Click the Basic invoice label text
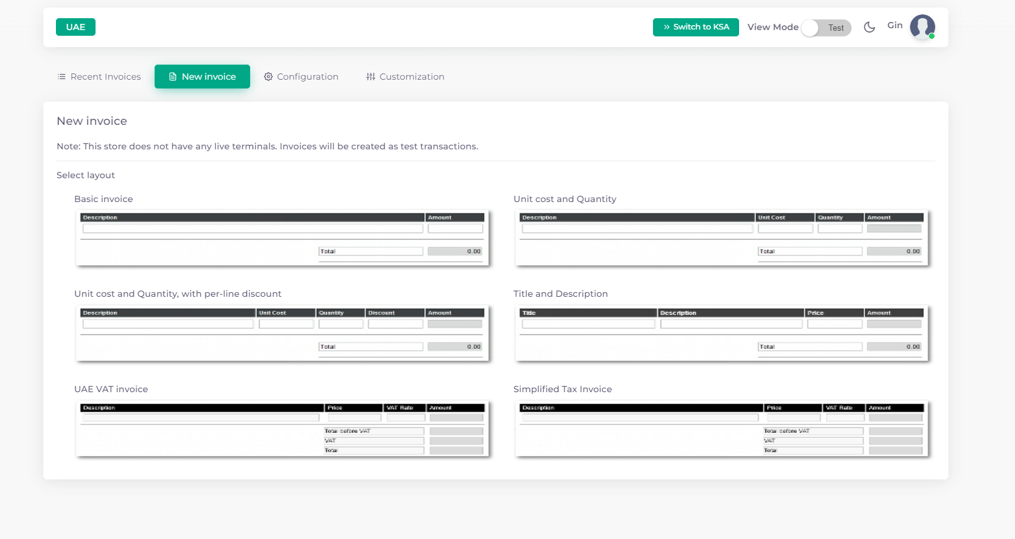1015x539 pixels. pos(104,199)
